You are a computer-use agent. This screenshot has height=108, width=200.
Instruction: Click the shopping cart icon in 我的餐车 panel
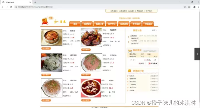(x=130, y=51)
